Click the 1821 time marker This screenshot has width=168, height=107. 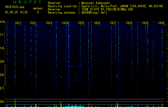coord(18,23)
